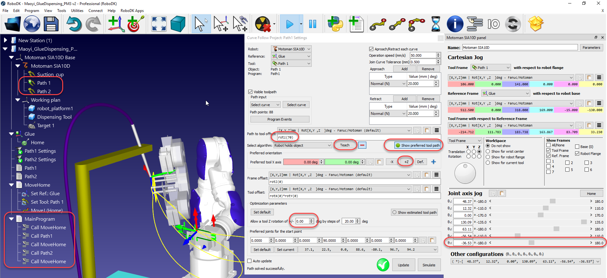Add preferred orientation with blue plus
Image resolution: width=607 pixels, height=278 pixels.
[434, 162]
